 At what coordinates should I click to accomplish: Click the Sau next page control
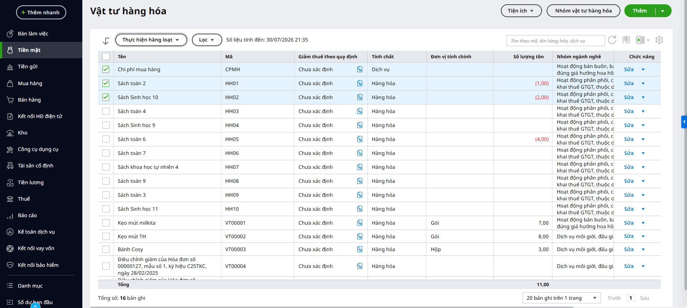click(644, 298)
